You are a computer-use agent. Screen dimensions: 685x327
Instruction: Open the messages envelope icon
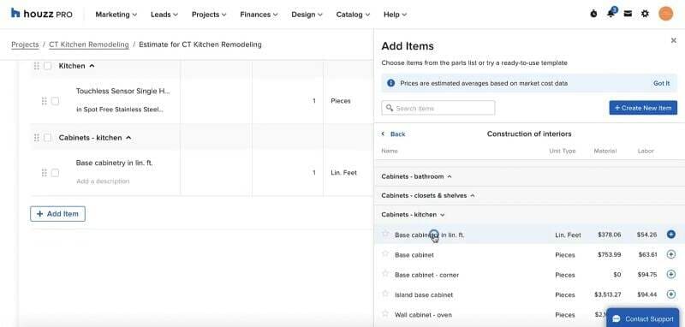pos(628,14)
